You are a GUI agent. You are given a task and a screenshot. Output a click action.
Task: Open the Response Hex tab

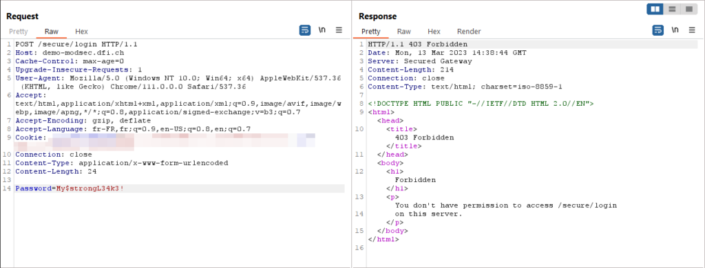pyautogui.click(x=434, y=32)
